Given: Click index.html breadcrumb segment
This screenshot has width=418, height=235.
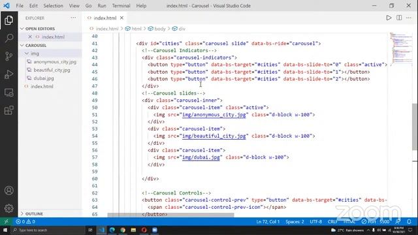Looking at the screenshot, I should tap(107, 29).
